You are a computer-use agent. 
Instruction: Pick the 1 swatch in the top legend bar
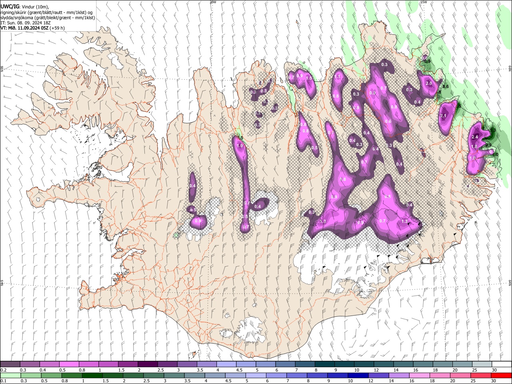pos(108,364)
